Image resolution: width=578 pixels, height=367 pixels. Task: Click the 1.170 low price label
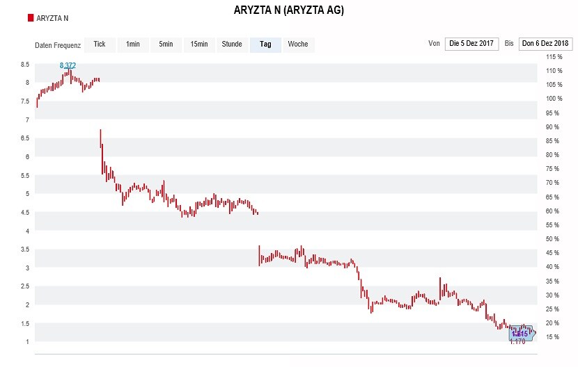tap(517, 342)
